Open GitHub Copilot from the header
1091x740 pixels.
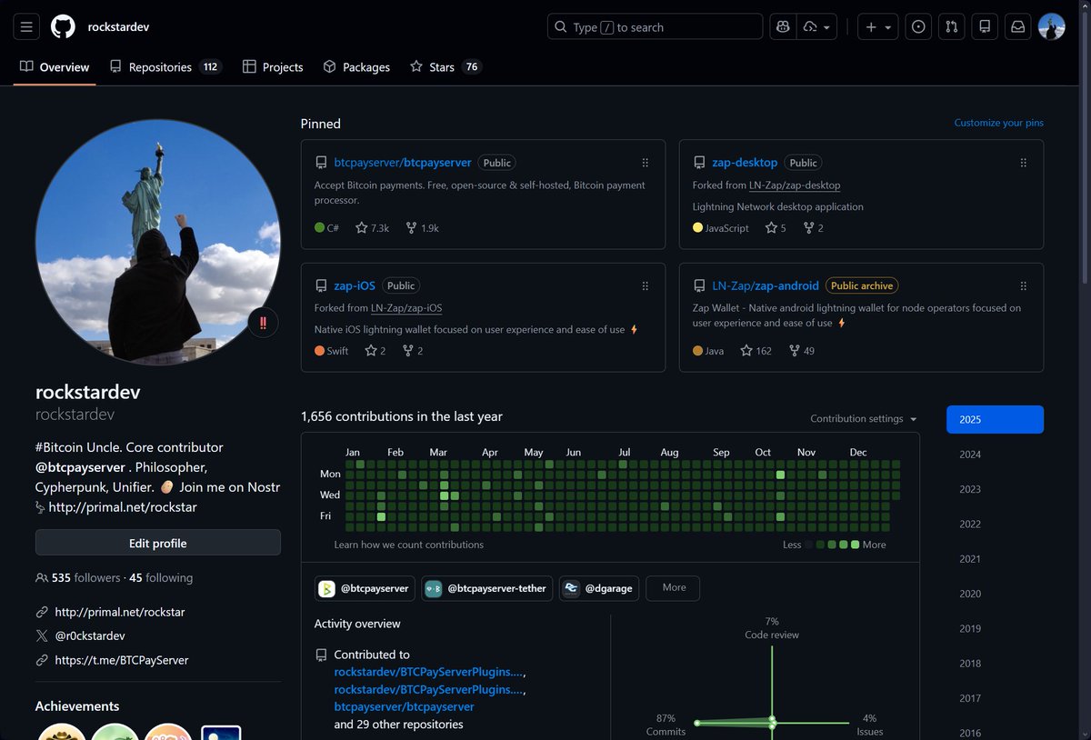coord(782,26)
